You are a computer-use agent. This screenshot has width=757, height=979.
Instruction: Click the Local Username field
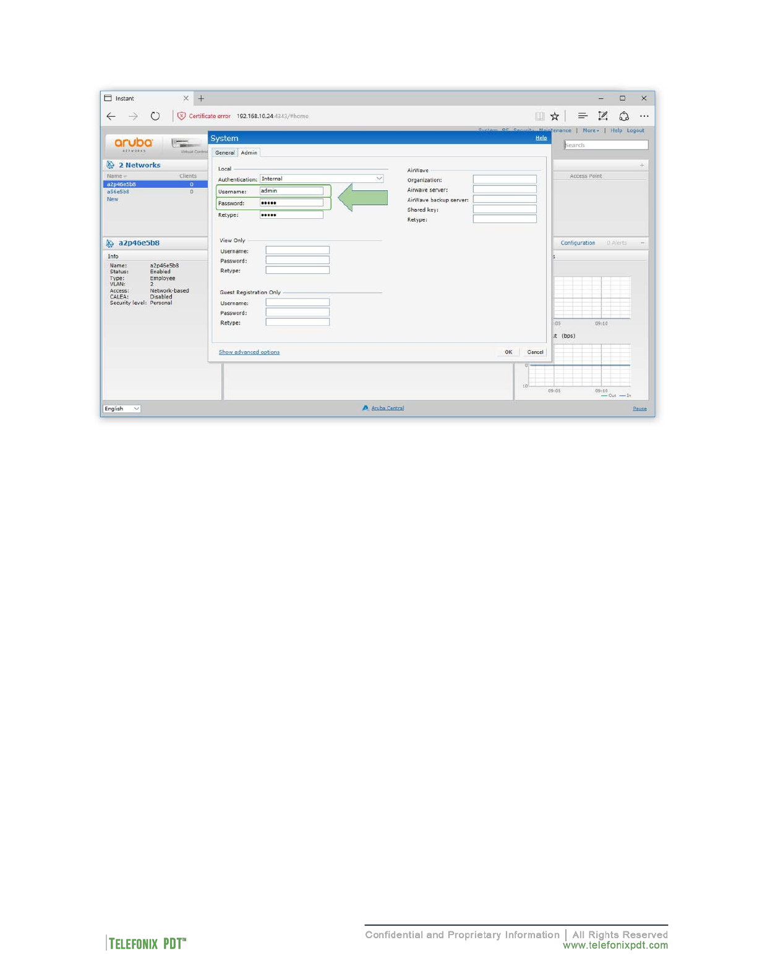tap(291, 191)
